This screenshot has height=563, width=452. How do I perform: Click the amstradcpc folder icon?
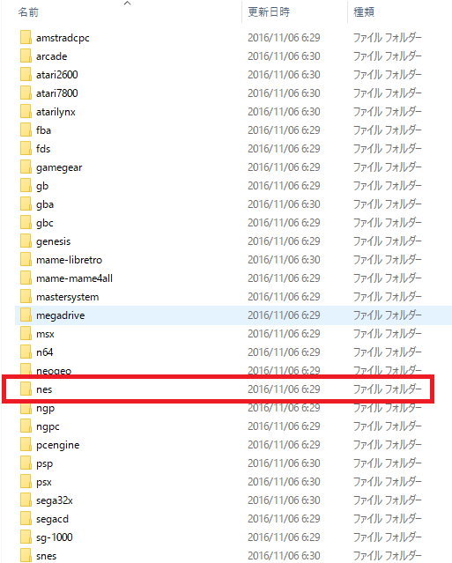click(26, 38)
